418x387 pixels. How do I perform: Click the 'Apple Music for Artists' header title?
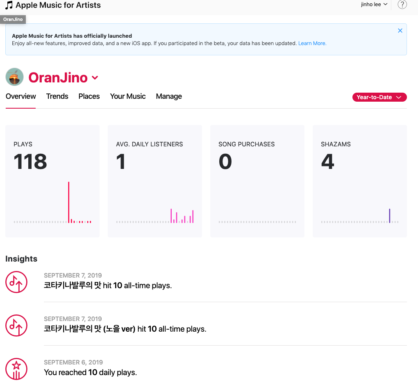tap(58, 5)
